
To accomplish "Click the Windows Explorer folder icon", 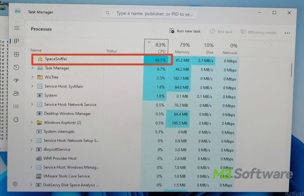I will pyautogui.click(x=39, y=123).
